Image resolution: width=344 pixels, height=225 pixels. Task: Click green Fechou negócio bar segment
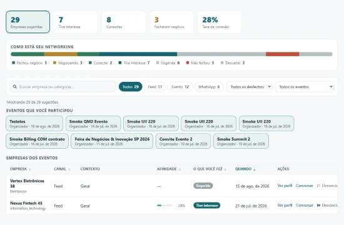click(28, 54)
